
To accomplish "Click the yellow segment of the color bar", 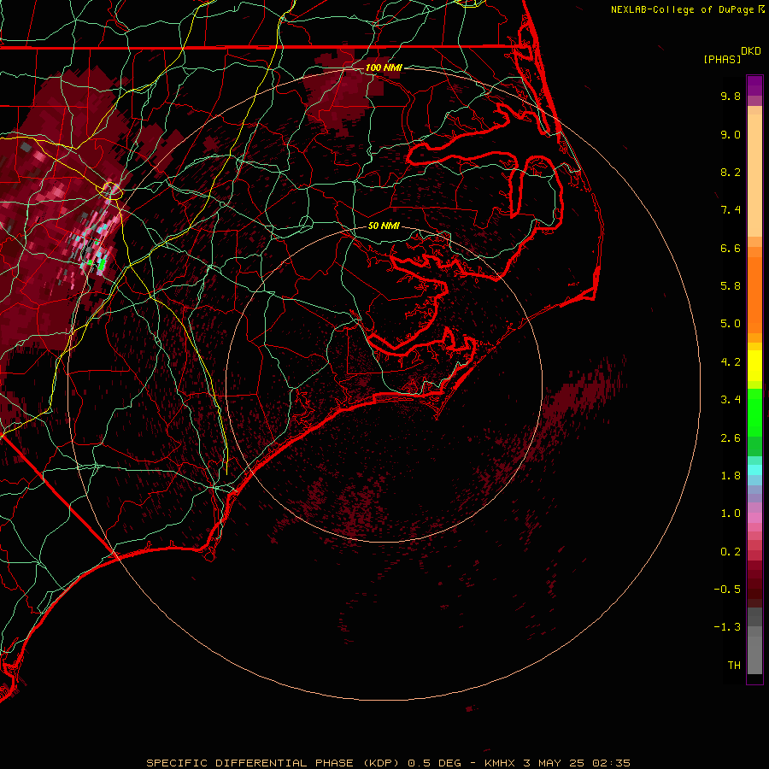I will [754, 366].
